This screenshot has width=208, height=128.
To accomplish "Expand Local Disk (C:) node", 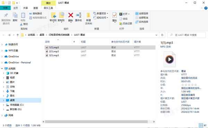I will 3,105.
